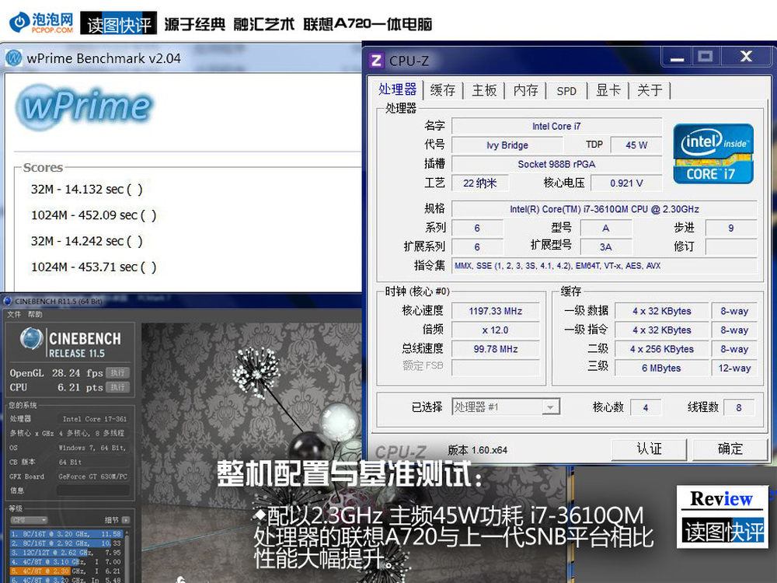Viewport: 777px width, 583px height.
Task: Click the 代号 value Ivy Bridge
Action: click(507, 145)
